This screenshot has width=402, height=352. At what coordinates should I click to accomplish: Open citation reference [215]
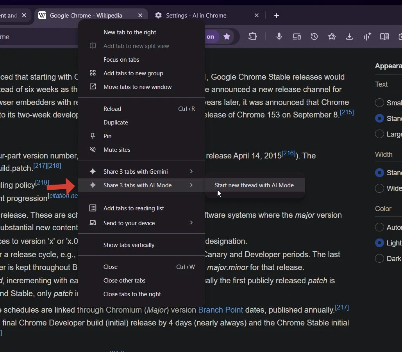[347, 112]
